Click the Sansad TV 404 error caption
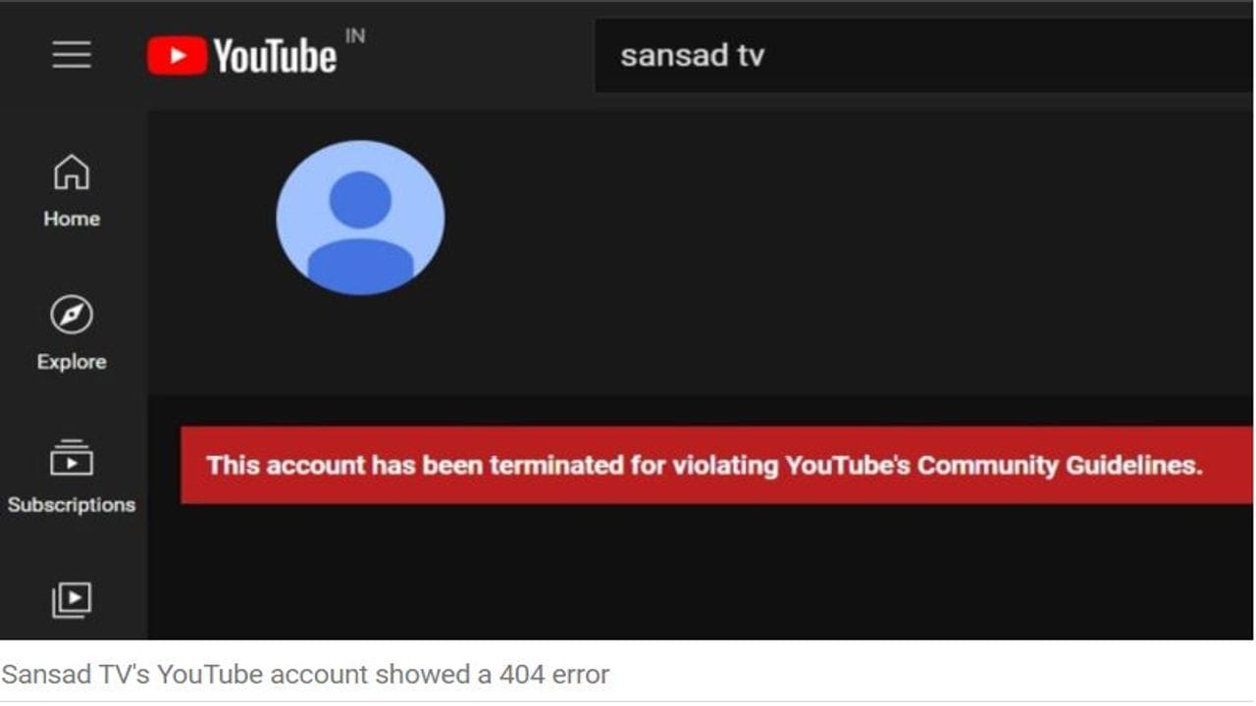The height and width of the screenshot is (706, 1256). coord(305,675)
